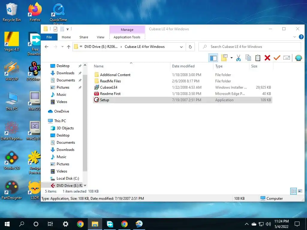307x230 pixels.
Task: Select the Manage contextual tab header
Action: (x=127, y=30)
